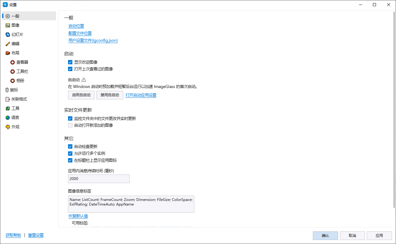Select the 鼠标 mouse icon
The height and width of the screenshot is (244, 396).
pos(8,90)
